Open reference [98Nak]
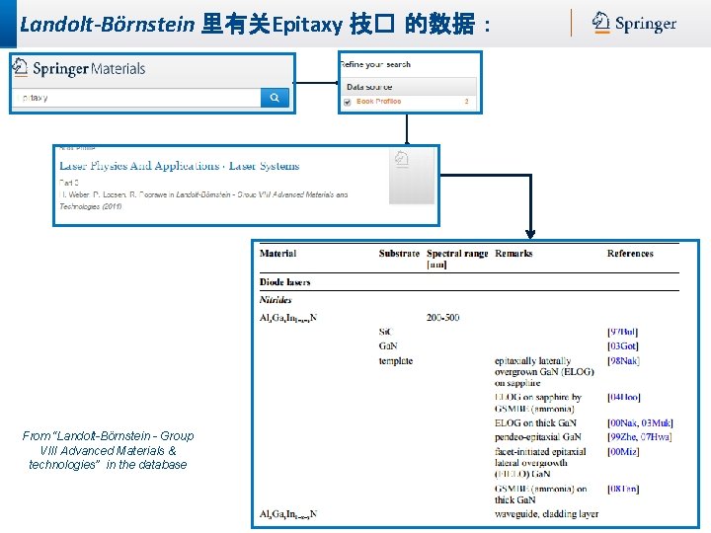 (623, 361)
